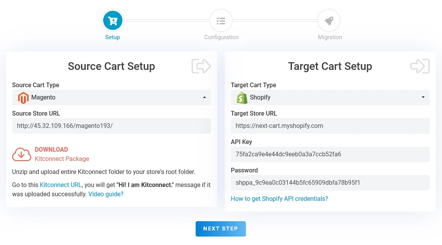Image resolution: width=442 pixels, height=245 pixels.
Task: Click the Shopify API Key field
Action: pyautogui.click(x=330, y=154)
